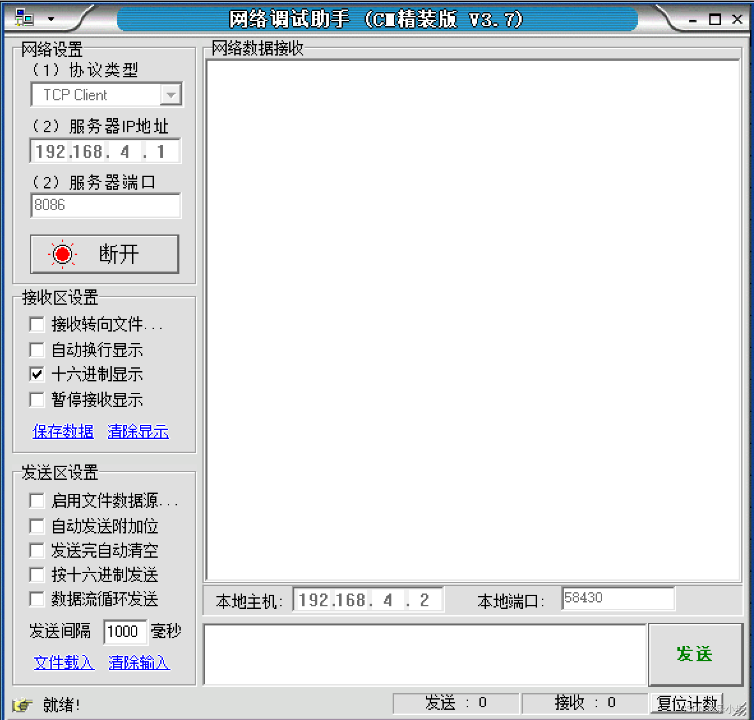This screenshot has height=720, width=754.
Task: Enable 发送完自动清空 option
Action: click(x=36, y=550)
